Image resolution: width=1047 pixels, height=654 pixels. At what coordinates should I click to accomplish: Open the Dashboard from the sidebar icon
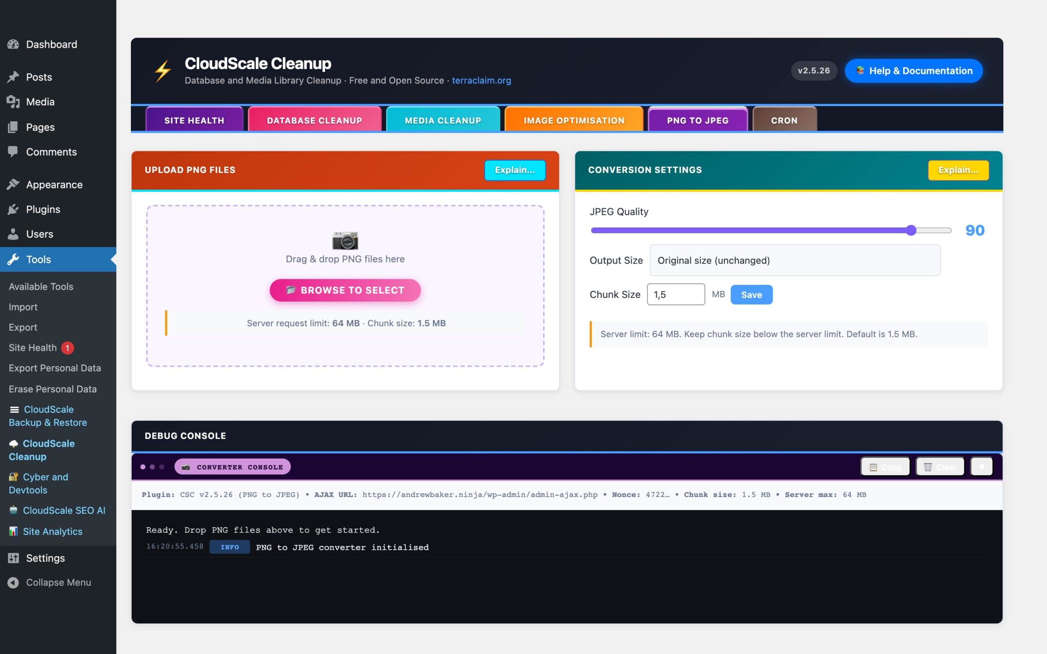point(13,44)
